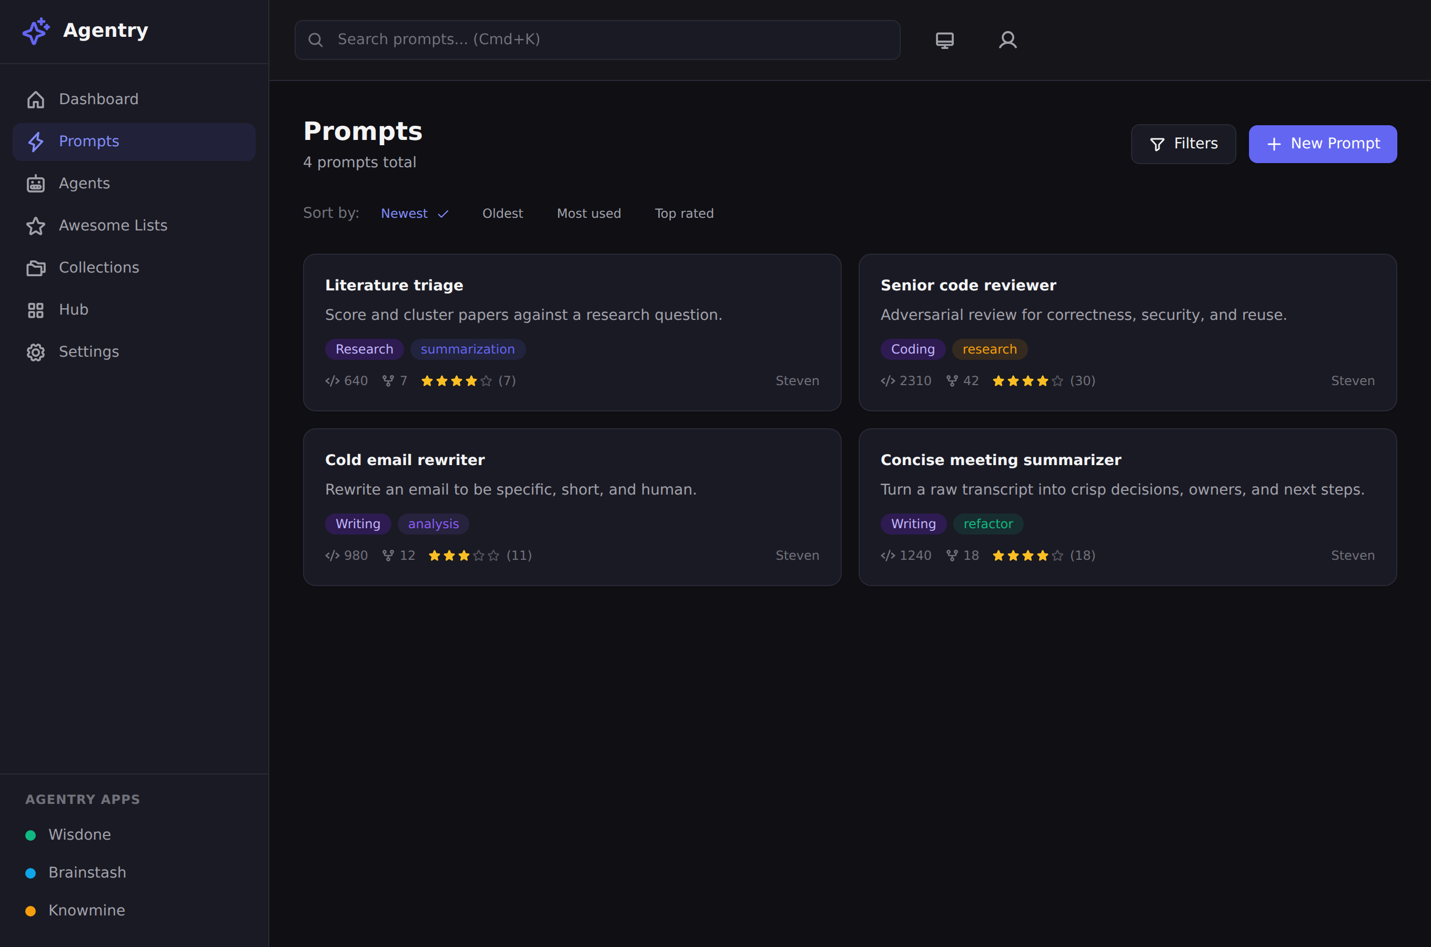
Task: Click the Research category tag
Action: point(364,349)
